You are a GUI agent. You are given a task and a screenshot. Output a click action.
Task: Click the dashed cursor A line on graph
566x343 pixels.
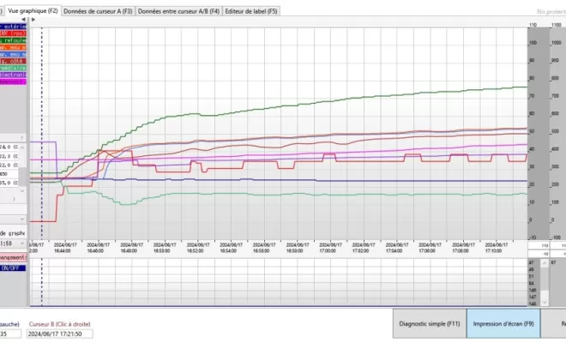[x=42, y=129]
